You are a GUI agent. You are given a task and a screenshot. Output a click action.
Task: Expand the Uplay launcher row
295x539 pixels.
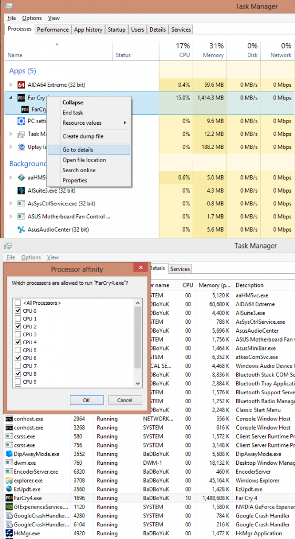coord(10,147)
